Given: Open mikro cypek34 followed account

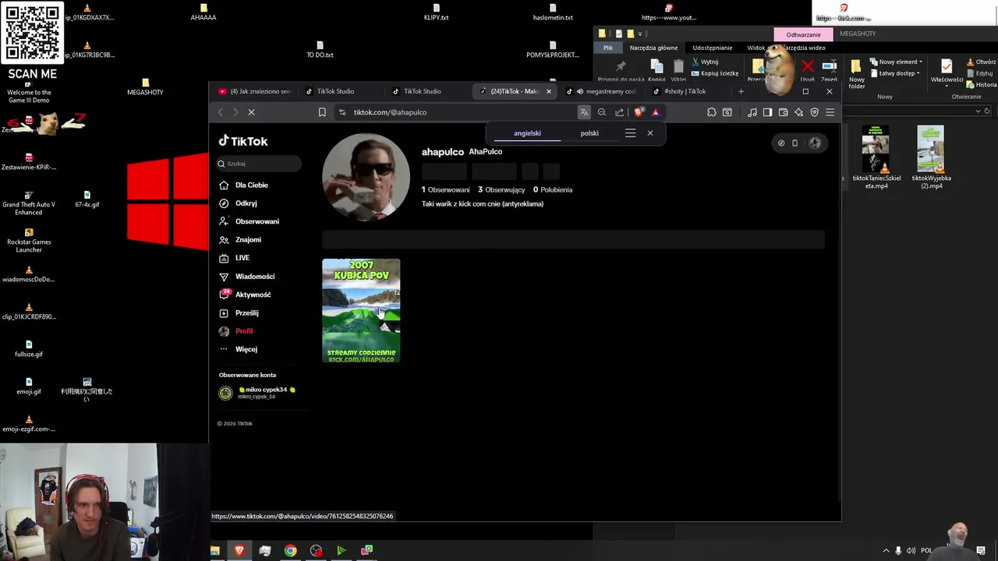Looking at the screenshot, I should pyautogui.click(x=258, y=393).
